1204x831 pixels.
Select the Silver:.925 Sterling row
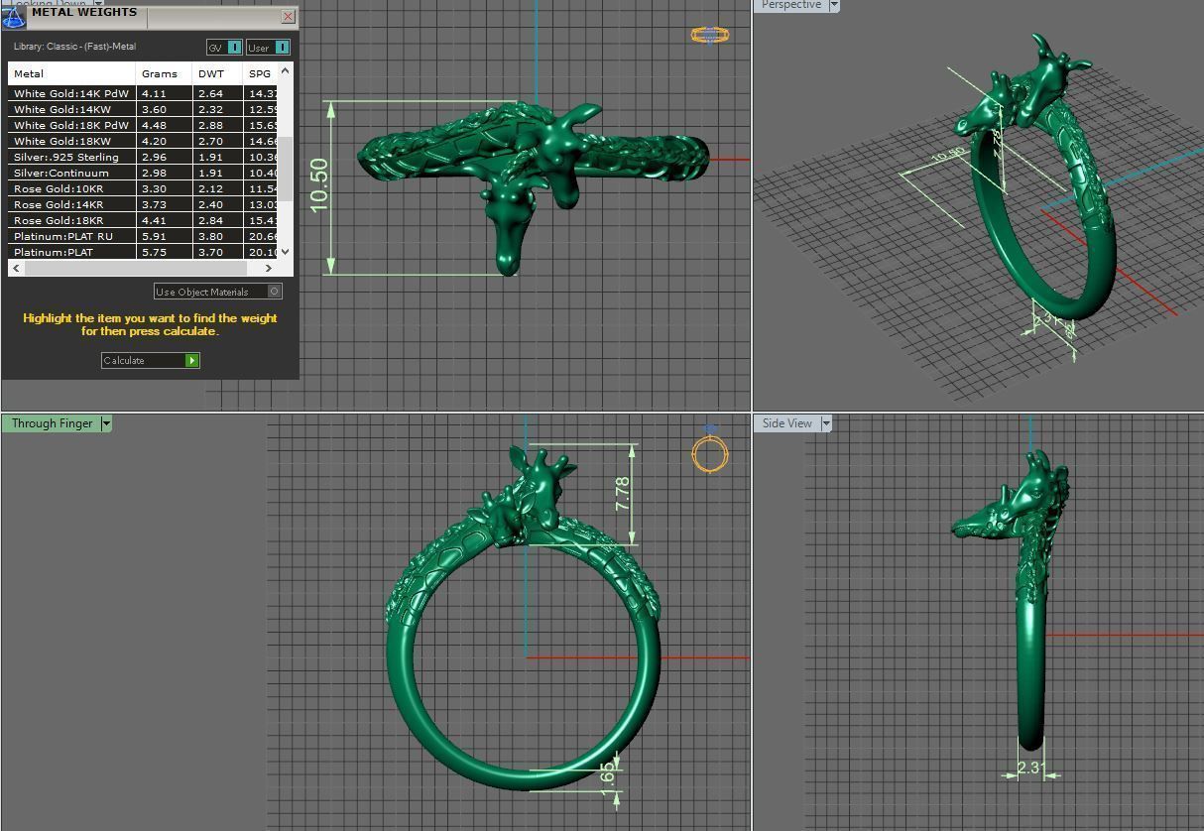point(143,157)
